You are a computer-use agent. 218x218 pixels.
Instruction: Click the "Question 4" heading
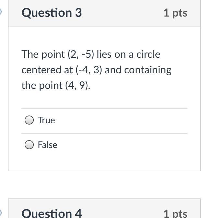[x=52, y=213]
